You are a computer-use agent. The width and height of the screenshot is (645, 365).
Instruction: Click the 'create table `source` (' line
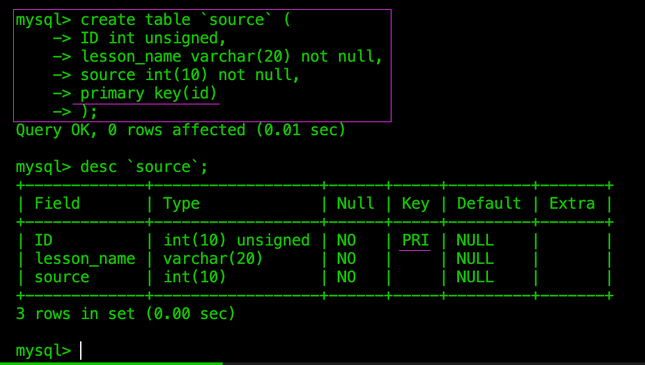tap(153, 20)
